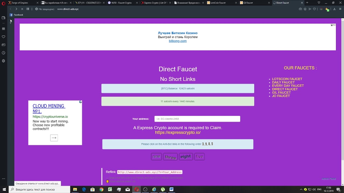Viewport: 344px width, 193px height.
Task: Click the ENG language indicator
Action: (x=319, y=190)
